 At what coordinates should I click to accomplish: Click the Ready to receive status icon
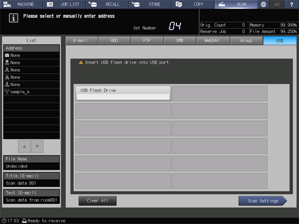tap(24, 221)
